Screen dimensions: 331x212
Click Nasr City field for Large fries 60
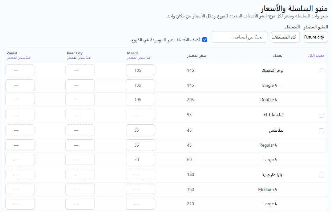80,159
